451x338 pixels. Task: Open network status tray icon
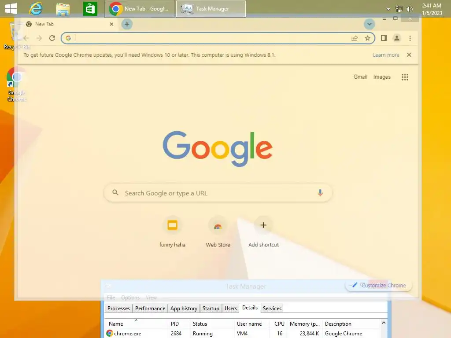point(399,9)
